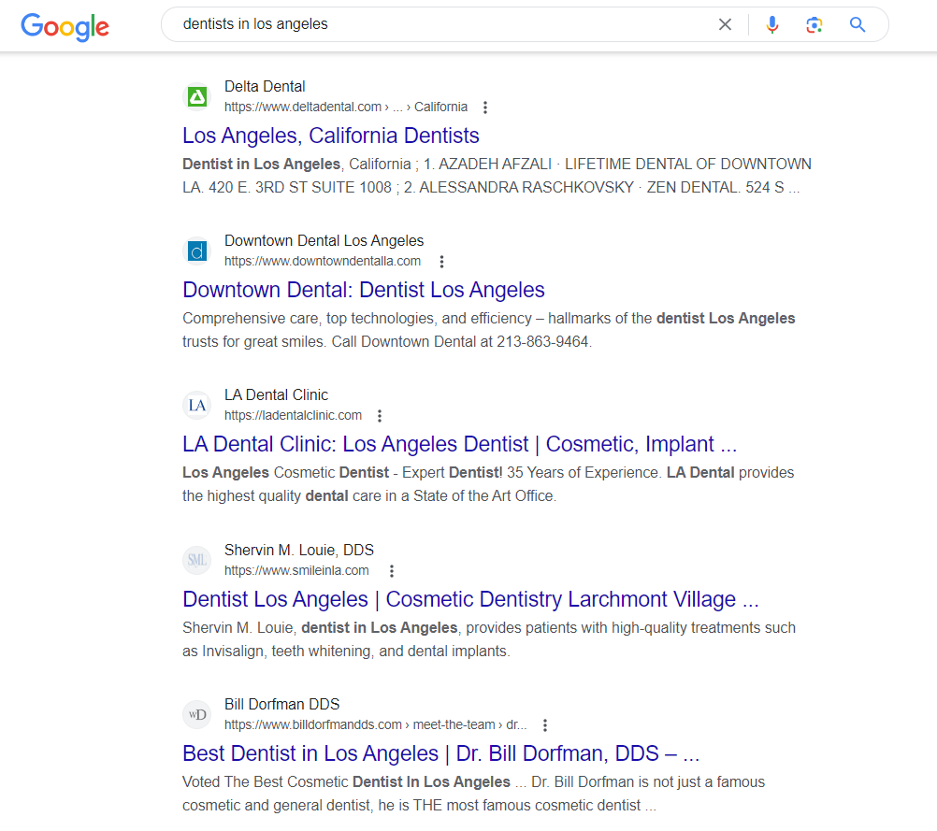The image size is (937, 831).
Task: Click Downtown Dental blue 'd' favicon
Action: [197, 251]
